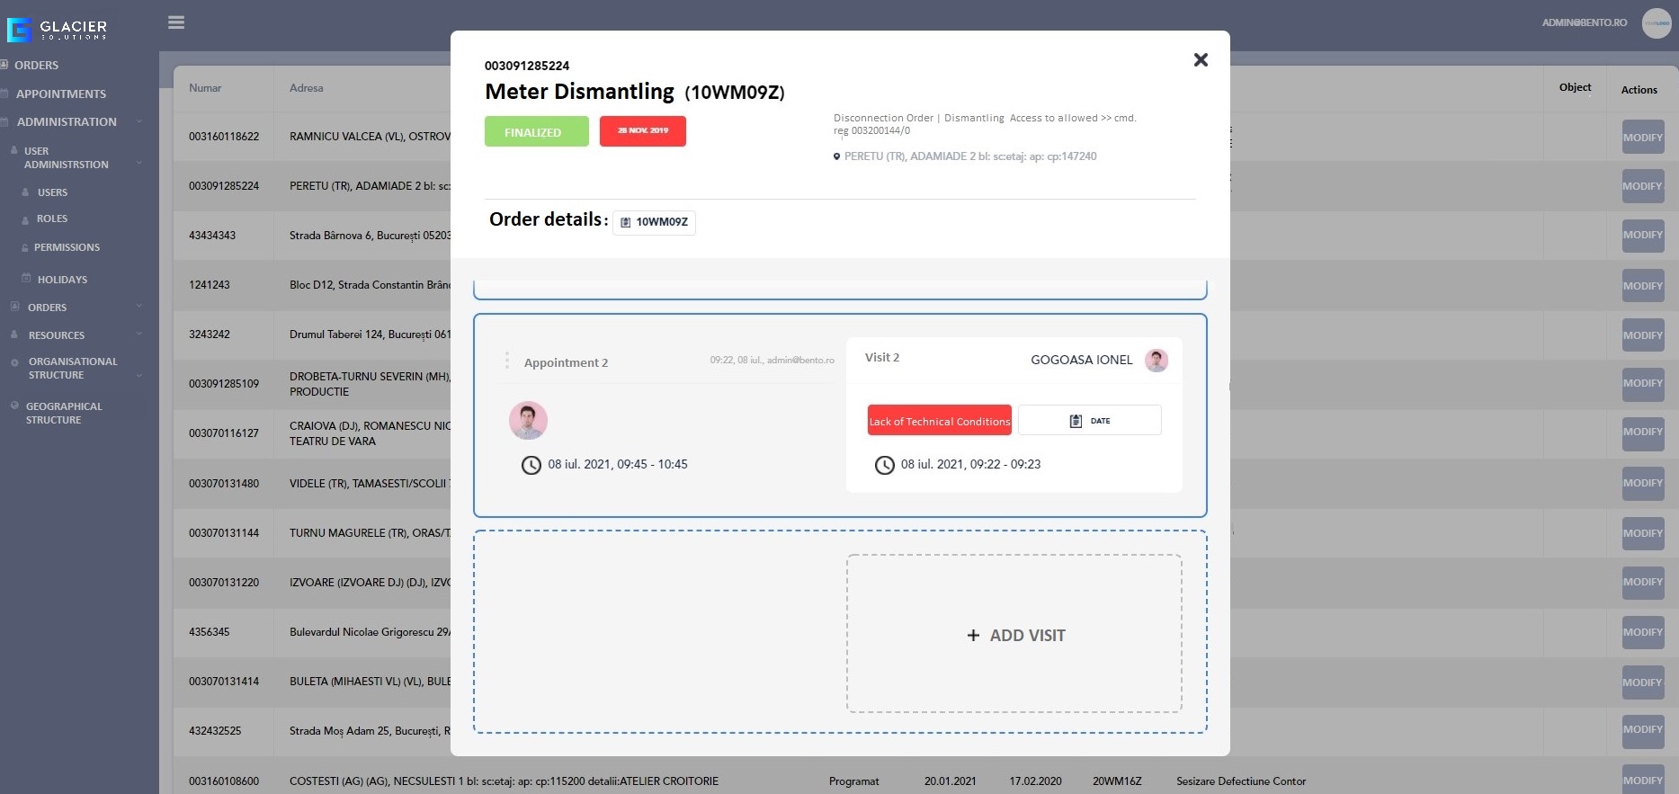Viewport: 1679px width, 794px height.
Task: Click the plus icon in Add Visit
Action: coord(973,636)
